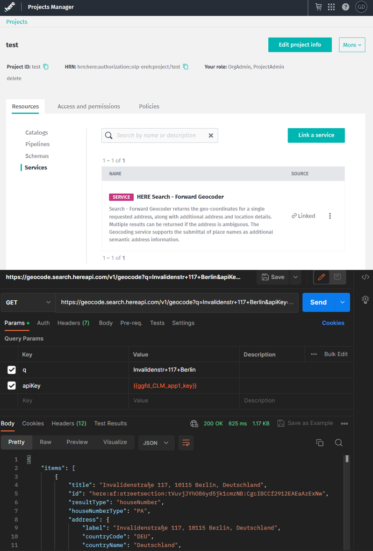Toggle the response wrap lines icon
This screenshot has width=373, height=551.
(x=186, y=443)
